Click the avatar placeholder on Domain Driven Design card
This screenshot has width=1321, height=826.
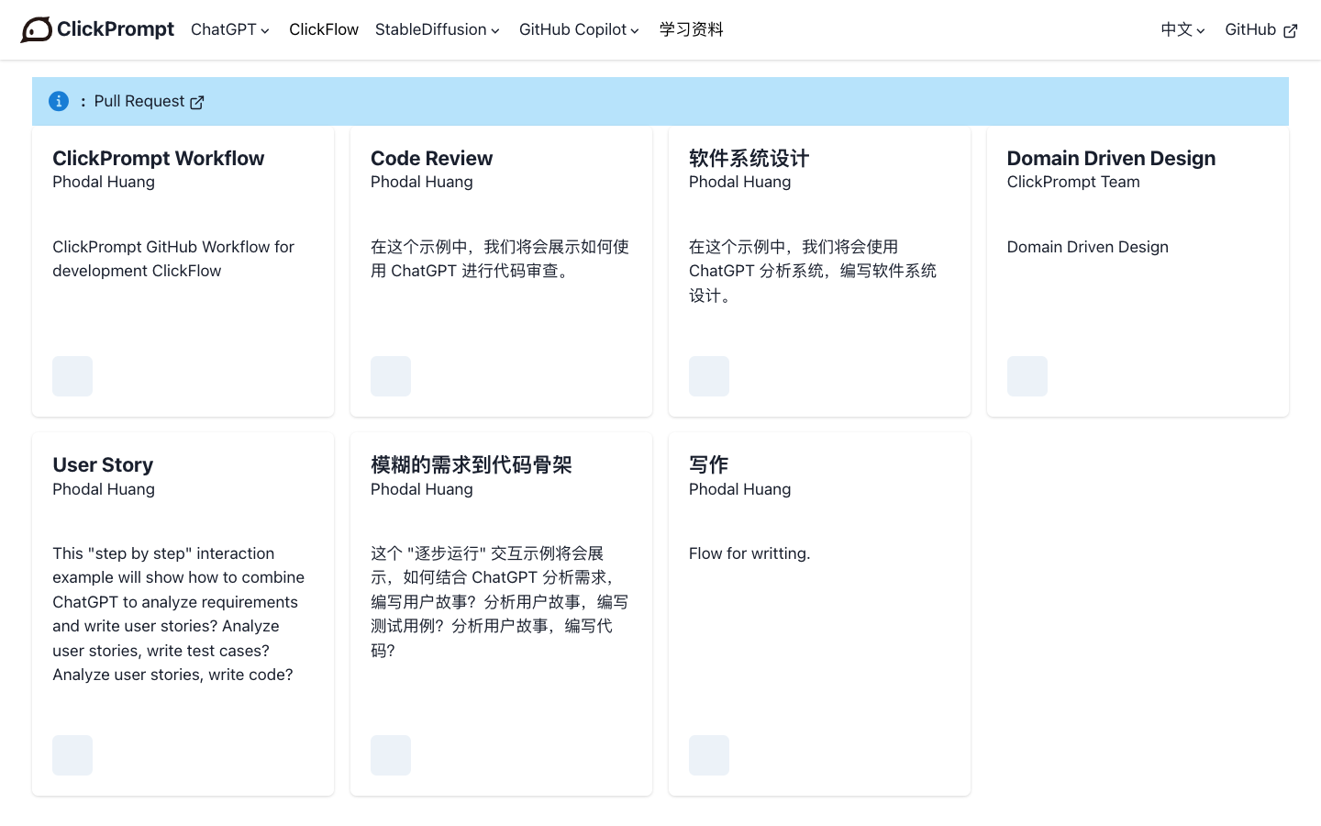click(1027, 375)
